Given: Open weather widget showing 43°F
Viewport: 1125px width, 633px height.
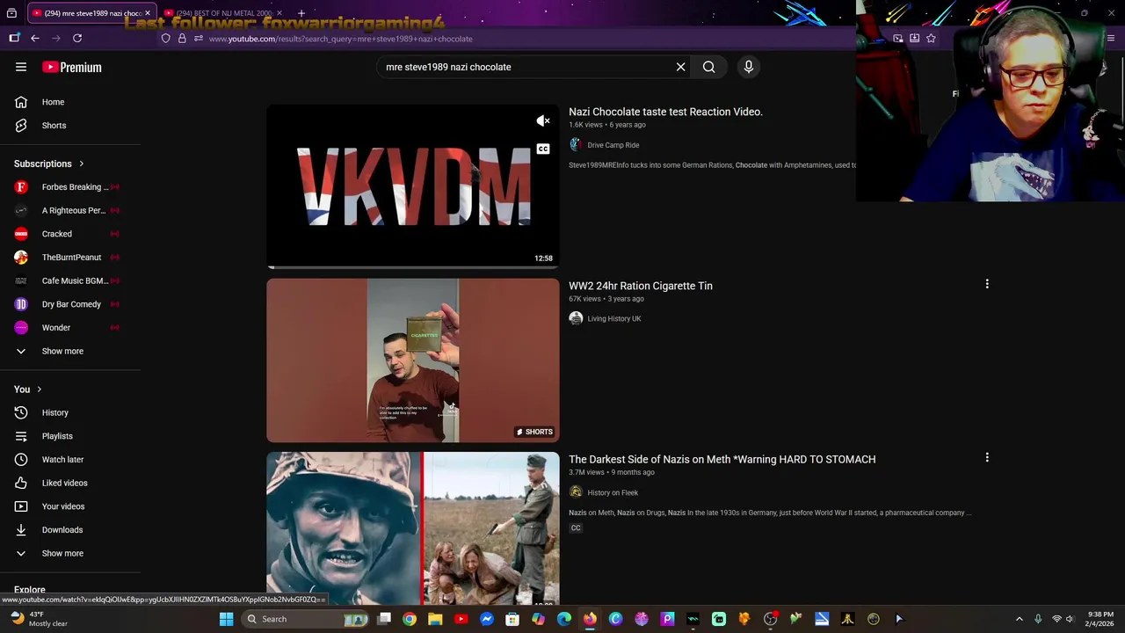Looking at the screenshot, I should [37, 619].
